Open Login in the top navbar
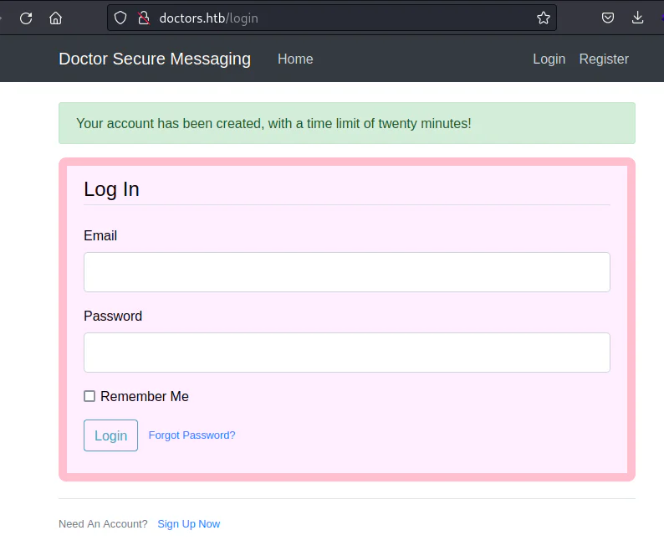664x551 pixels. point(549,59)
